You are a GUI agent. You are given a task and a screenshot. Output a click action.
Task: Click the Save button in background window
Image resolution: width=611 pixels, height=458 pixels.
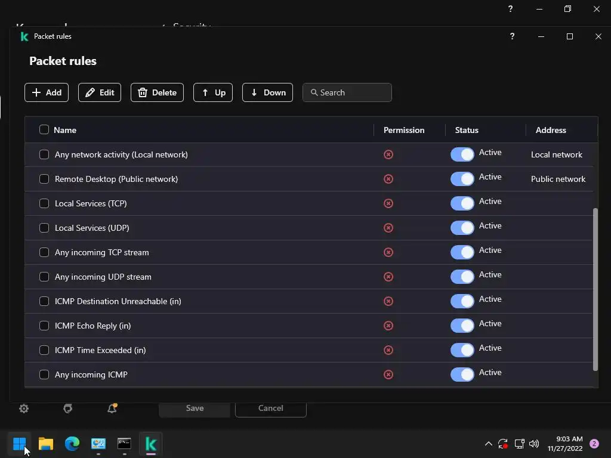(195, 408)
